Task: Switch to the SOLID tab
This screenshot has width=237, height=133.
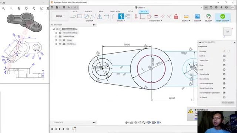Action: click(x=75, y=11)
